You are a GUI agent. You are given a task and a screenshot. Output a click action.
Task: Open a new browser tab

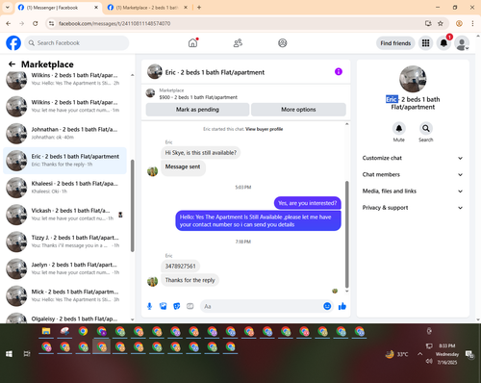[x=199, y=8]
